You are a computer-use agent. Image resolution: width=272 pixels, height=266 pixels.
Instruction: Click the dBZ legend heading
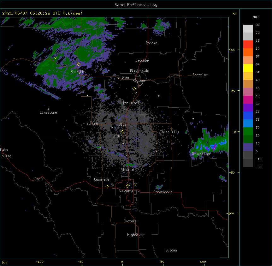(256, 17)
